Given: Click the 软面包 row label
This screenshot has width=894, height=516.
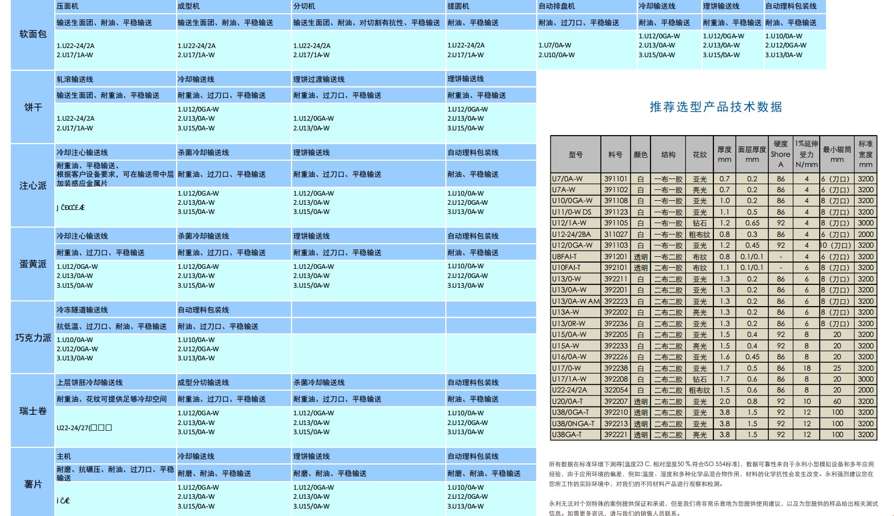Looking at the screenshot, I should 33,34.
